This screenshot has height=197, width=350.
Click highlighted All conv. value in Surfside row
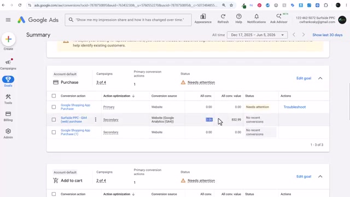(209, 120)
